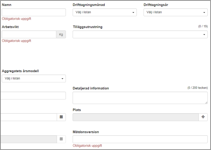Click the Tilläggsutrustning label
Screen dimensions: 211x150
tap(87, 27)
